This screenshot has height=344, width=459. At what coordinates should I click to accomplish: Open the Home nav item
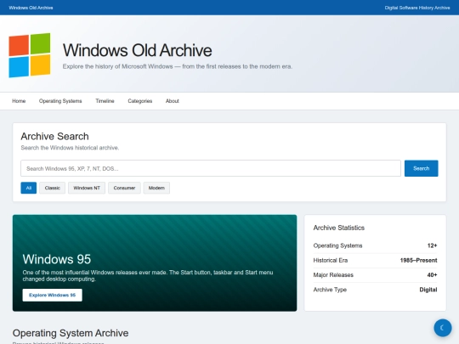19,101
